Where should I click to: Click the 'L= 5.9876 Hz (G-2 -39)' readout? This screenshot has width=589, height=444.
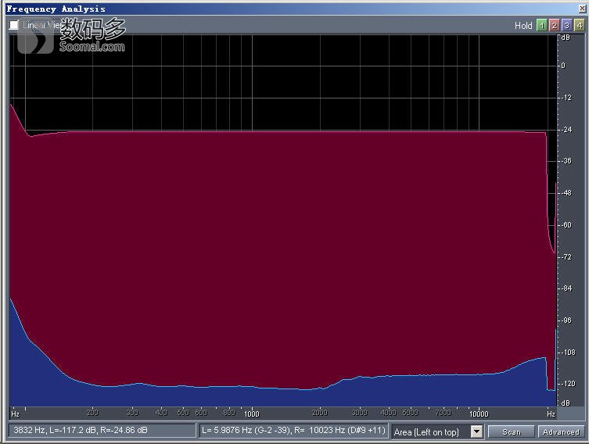[293, 430]
